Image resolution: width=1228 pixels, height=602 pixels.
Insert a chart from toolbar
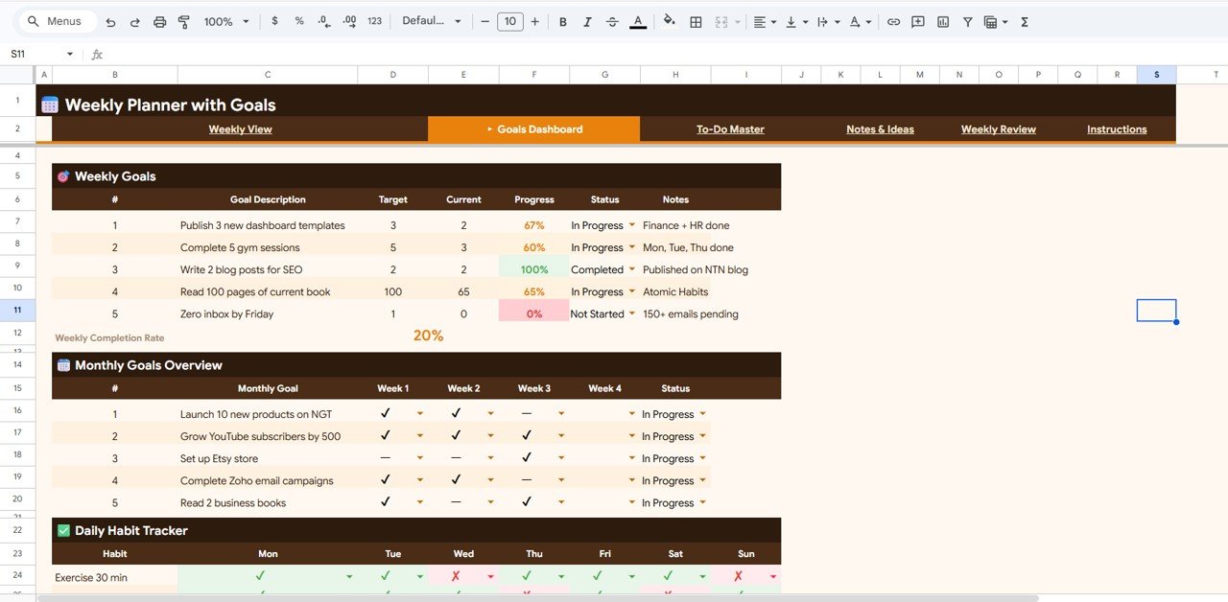pos(943,22)
